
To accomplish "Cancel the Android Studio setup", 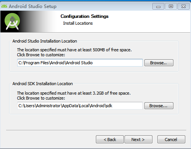I will tap(171, 139).
